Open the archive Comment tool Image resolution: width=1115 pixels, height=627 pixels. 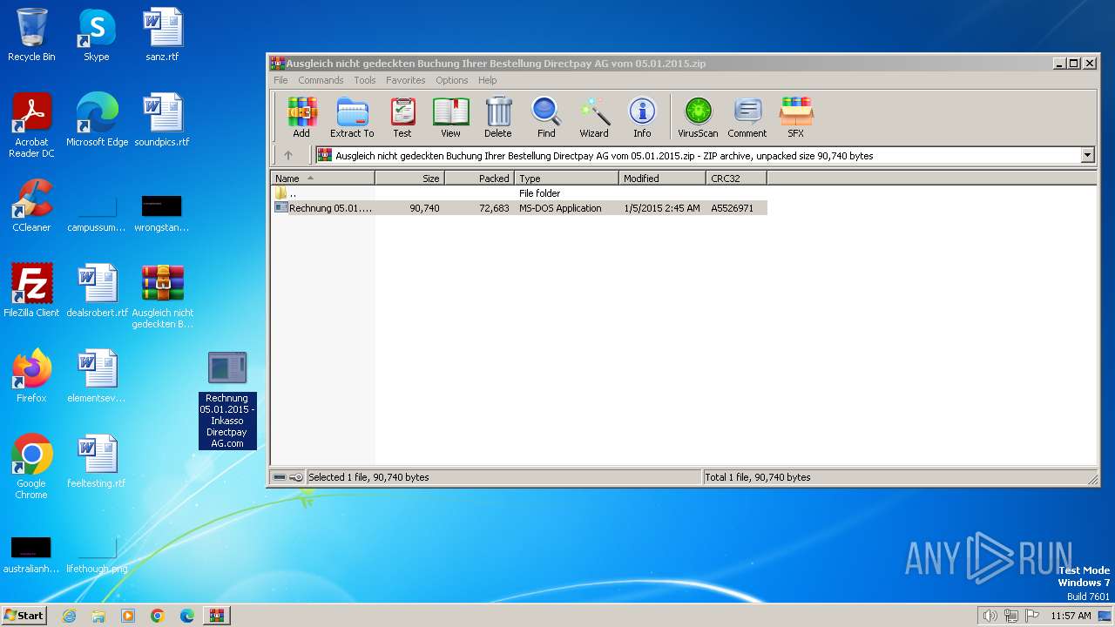click(747, 118)
